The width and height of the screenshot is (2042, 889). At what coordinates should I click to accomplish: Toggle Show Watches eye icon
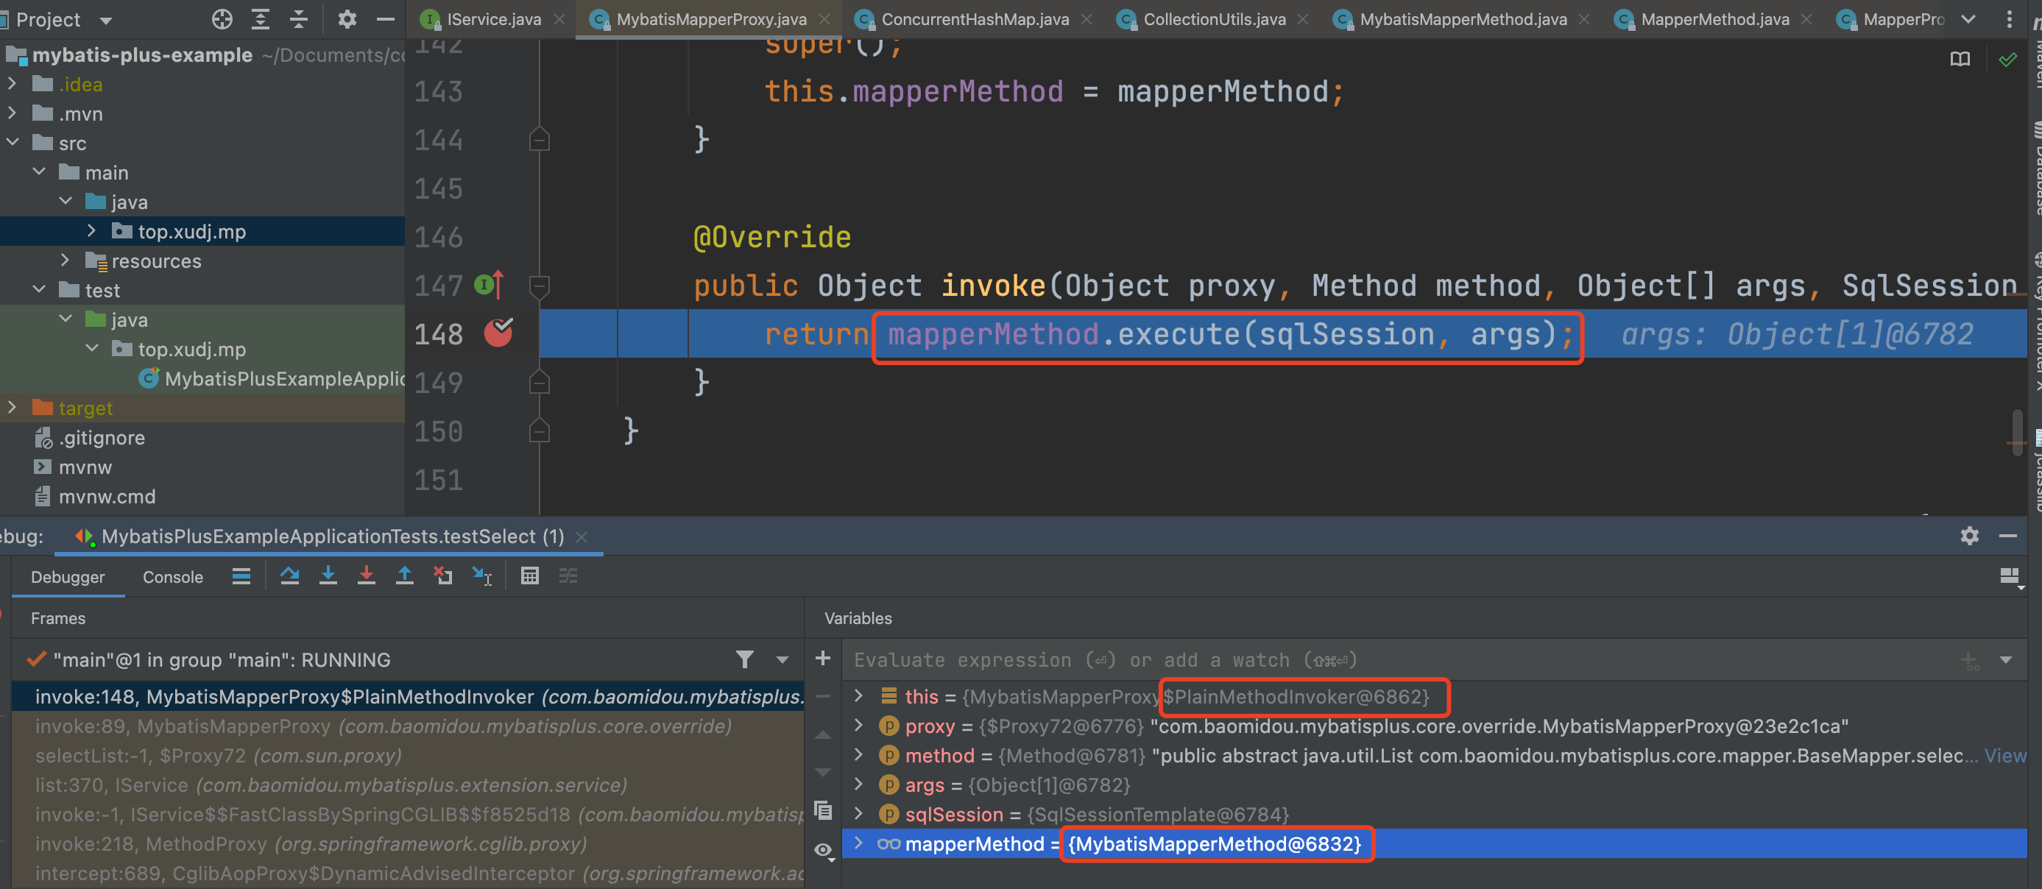pyautogui.click(x=824, y=850)
